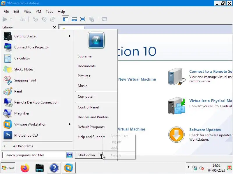The image size is (233, 174).
Task: Open Documents from Start menu
Action: tap(87, 66)
